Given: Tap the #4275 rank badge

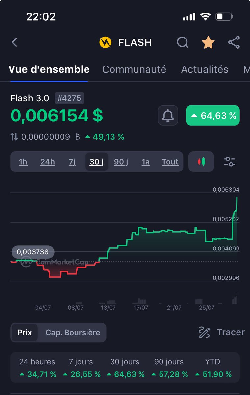Looking at the screenshot, I should pyautogui.click(x=69, y=98).
